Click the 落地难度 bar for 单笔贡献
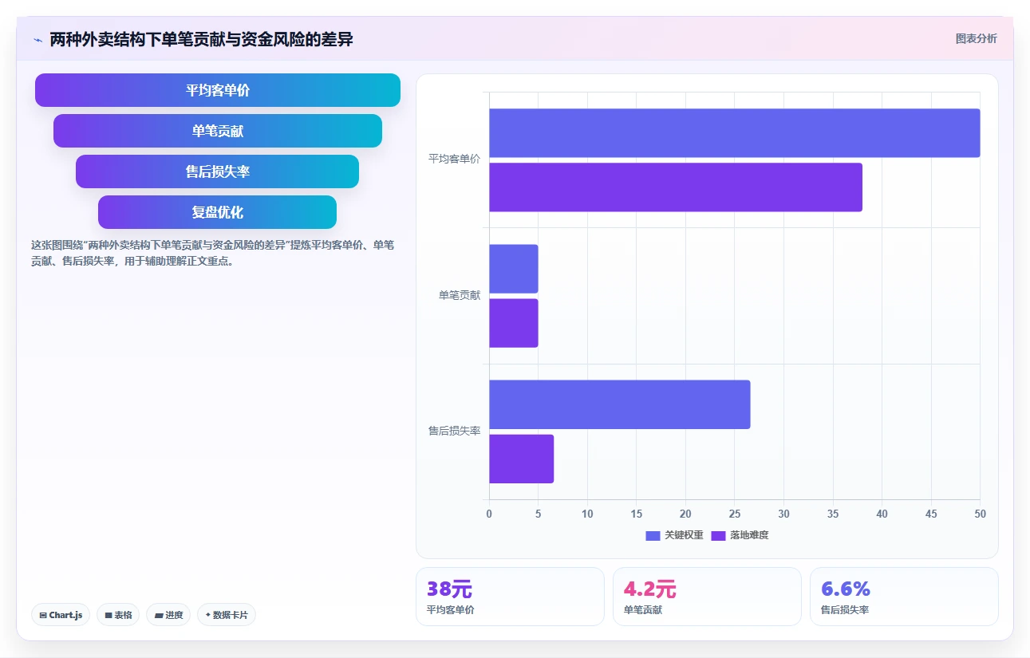Image resolution: width=1030 pixels, height=658 pixels. 514,323
